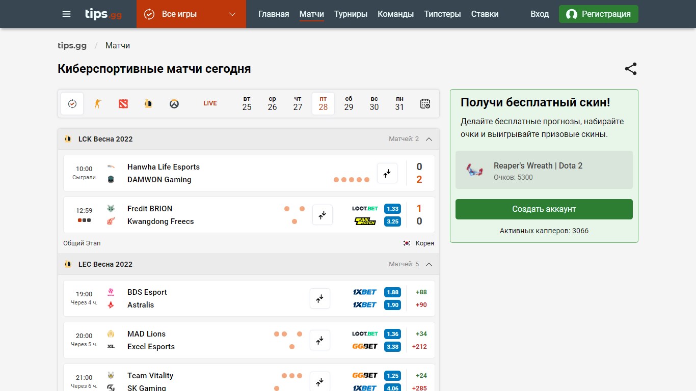Filter matches by CS:GO icon
Screen dimensions: 696x391
(98, 103)
